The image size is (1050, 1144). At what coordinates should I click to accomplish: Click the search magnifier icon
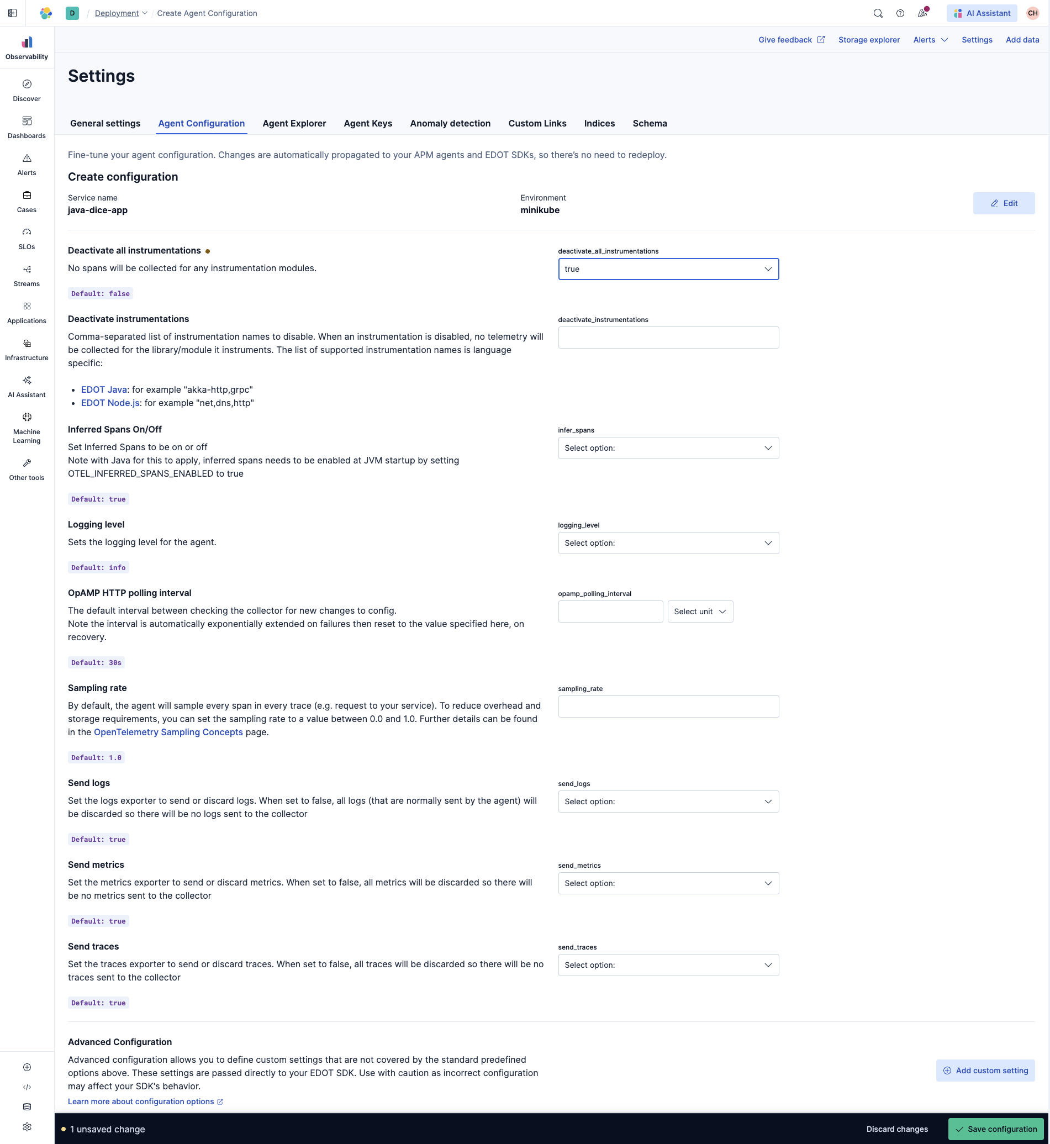pos(878,13)
